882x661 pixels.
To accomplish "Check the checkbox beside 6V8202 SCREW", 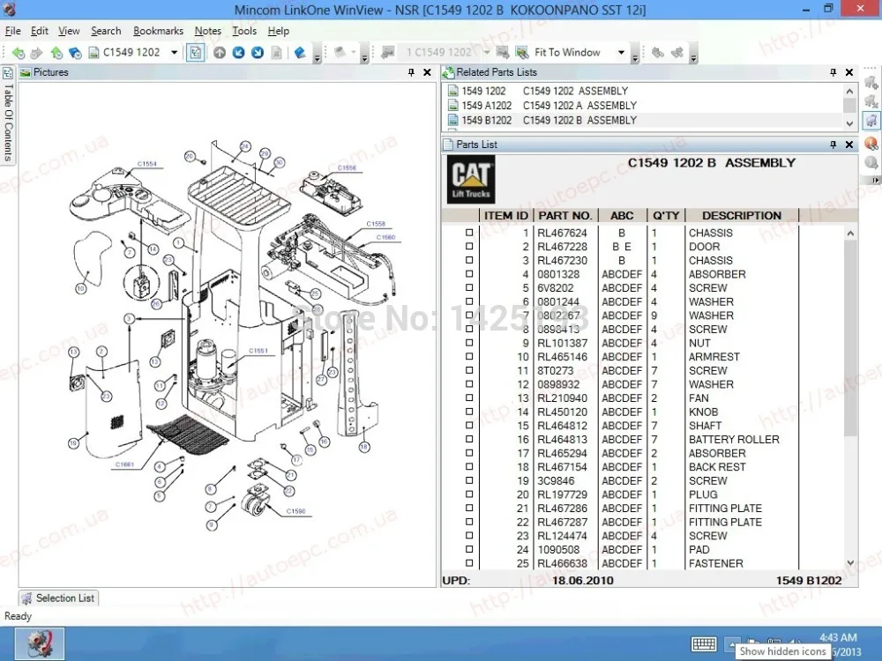I will [x=470, y=288].
